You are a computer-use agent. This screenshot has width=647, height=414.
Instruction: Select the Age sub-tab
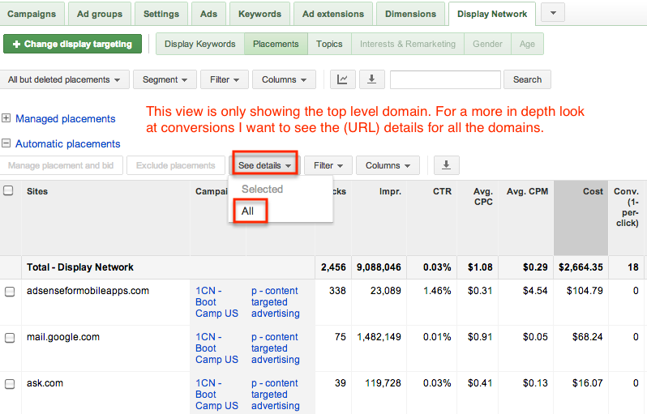pyautogui.click(x=527, y=44)
